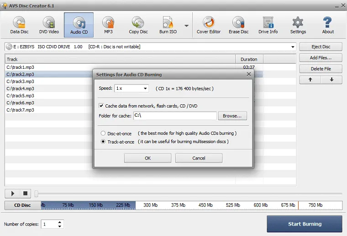Screen dimensions: 347x236
Task: Toggle Cache data from network checkbox
Action: point(101,106)
